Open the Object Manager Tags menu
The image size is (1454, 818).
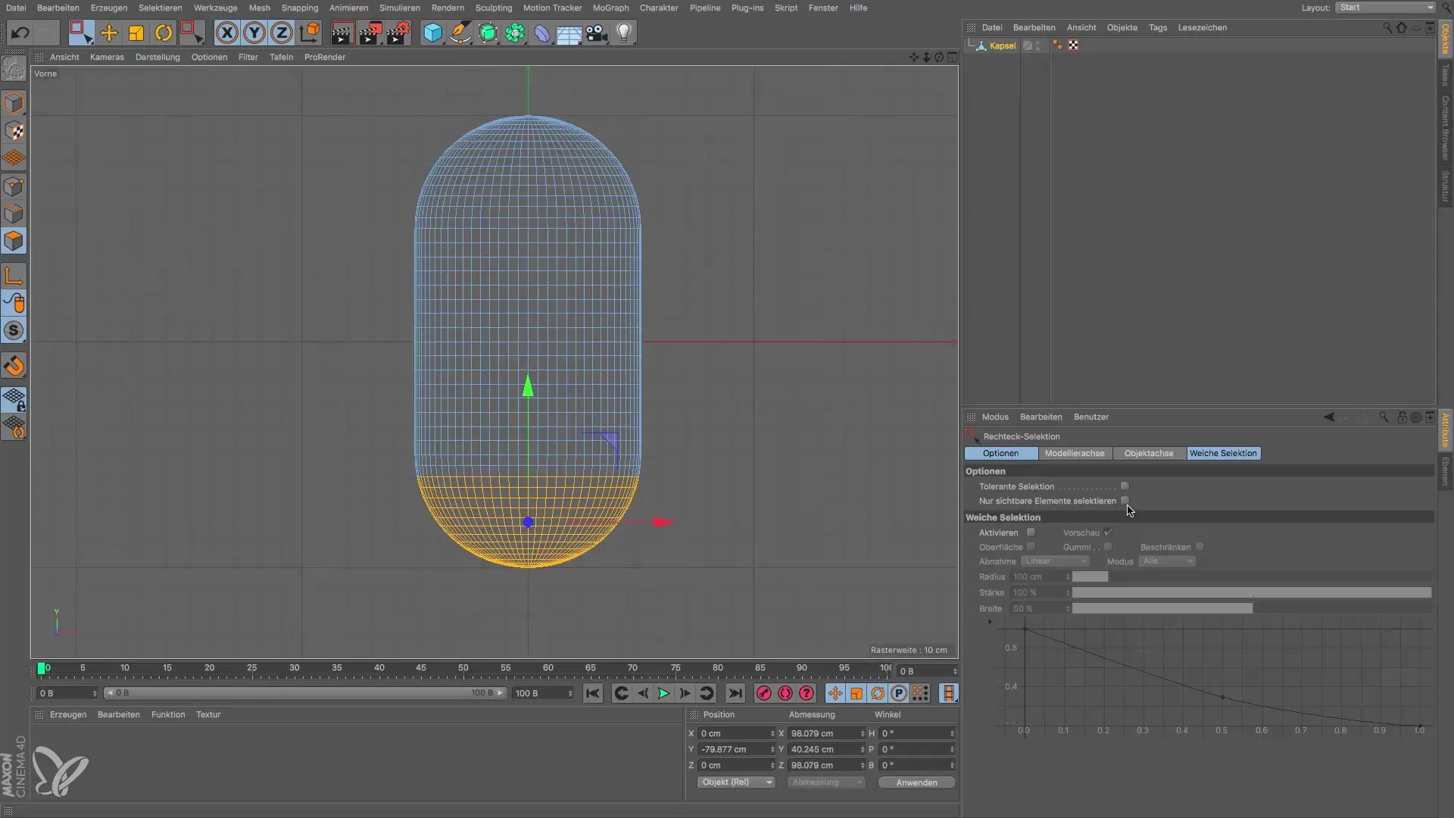tap(1158, 27)
